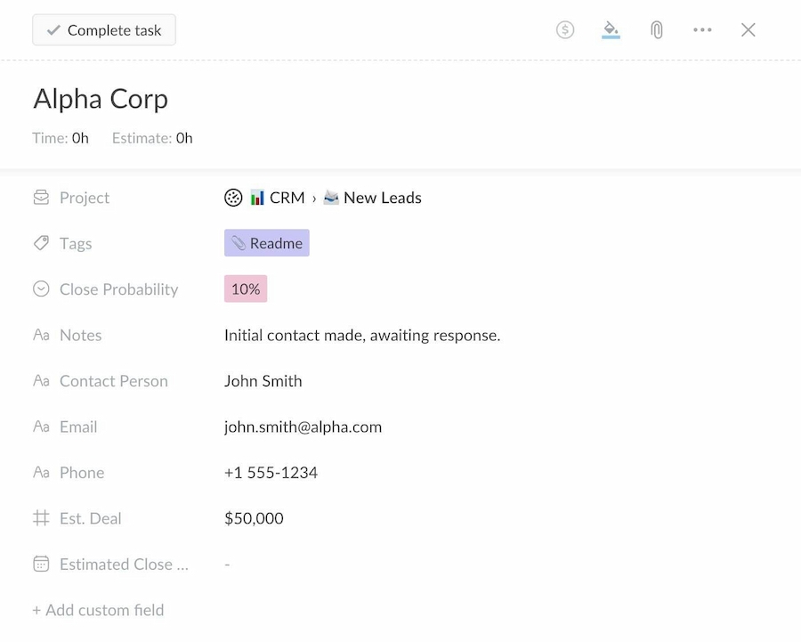
Task: Click the smiley icon beside Close Probability
Action: [41, 288]
